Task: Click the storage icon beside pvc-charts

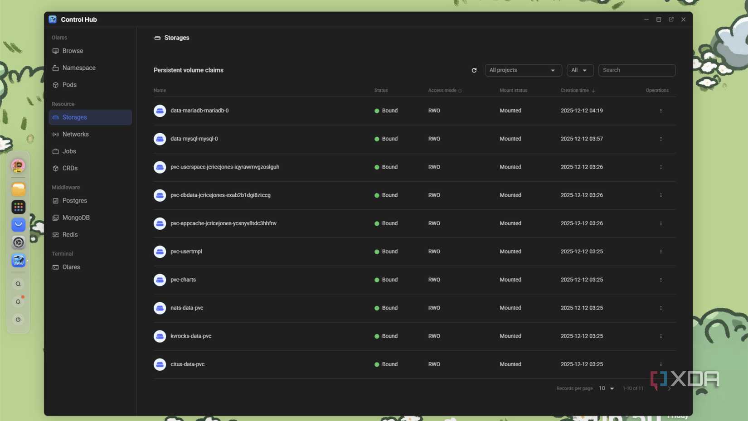Action: pos(160,280)
